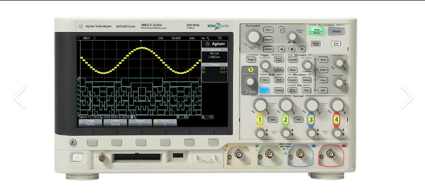Click the Ref waveform key
The width and height of the screenshot is (425, 194).
coord(323,90)
